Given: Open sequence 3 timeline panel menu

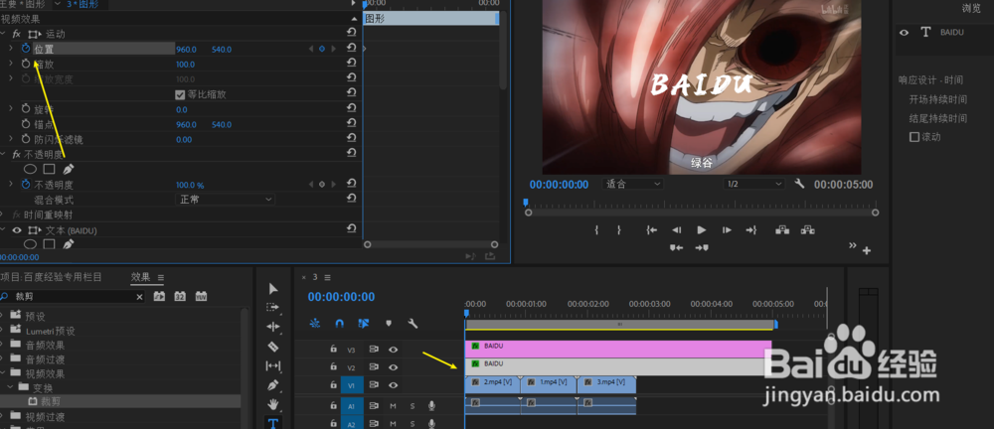Looking at the screenshot, I should click(x=327, y=277).
